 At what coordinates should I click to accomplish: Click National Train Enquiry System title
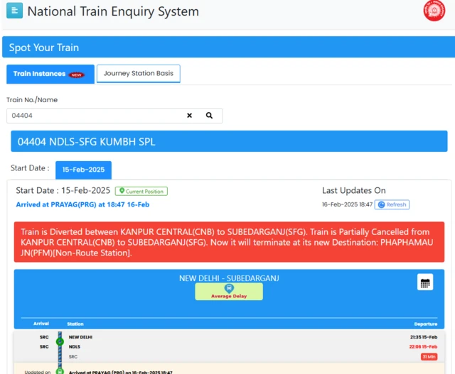113,11
